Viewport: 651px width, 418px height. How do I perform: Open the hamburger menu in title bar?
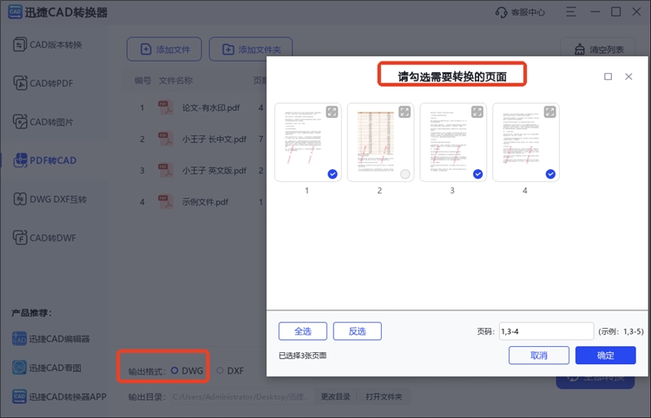[571, 12]
